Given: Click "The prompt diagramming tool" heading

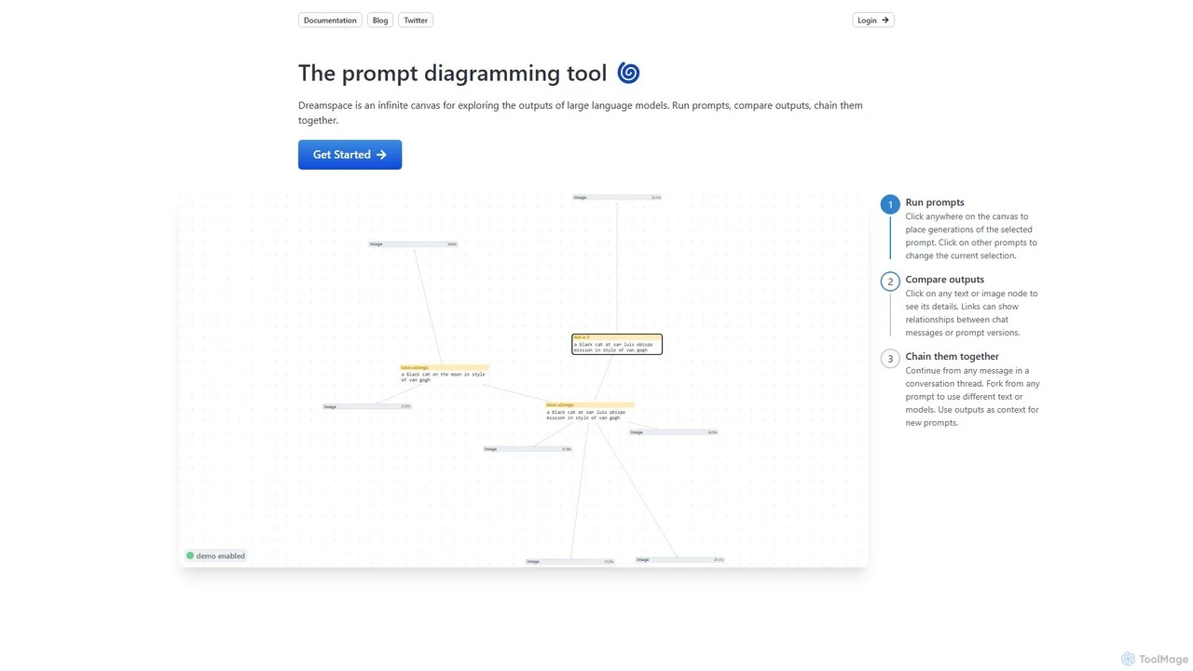Looking at the screenshot, I should click(x=452, y=73).
